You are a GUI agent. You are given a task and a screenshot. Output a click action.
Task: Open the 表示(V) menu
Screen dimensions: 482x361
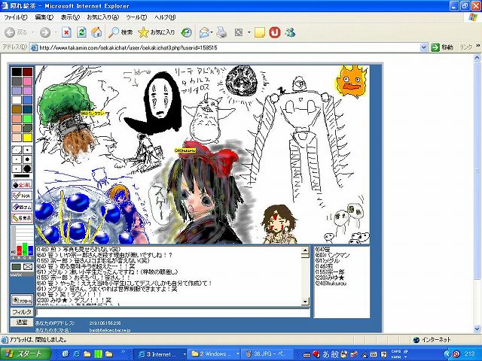(70, 17)
